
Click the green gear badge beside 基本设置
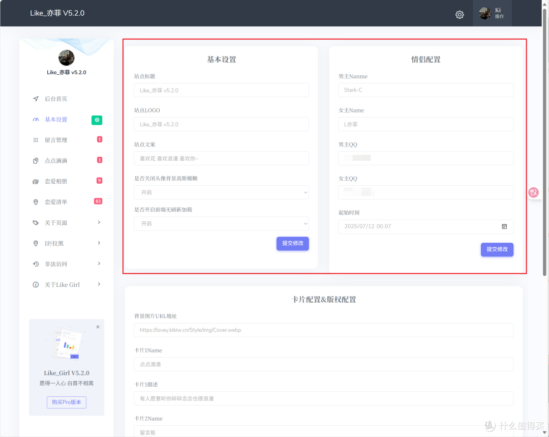(97, 120)
